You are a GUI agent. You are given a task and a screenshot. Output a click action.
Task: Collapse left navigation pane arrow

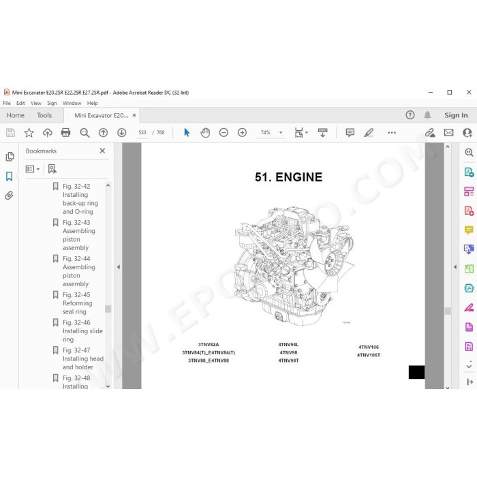[119, 267]
